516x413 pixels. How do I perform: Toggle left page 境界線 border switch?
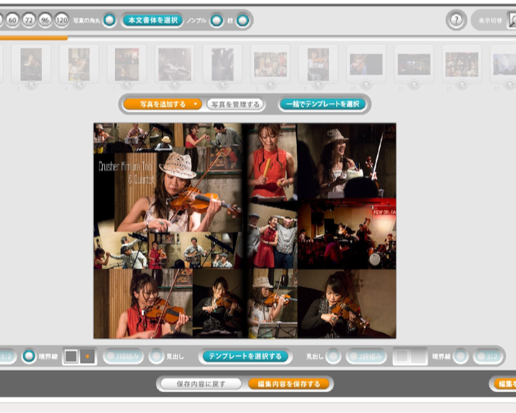click(29, 356)
